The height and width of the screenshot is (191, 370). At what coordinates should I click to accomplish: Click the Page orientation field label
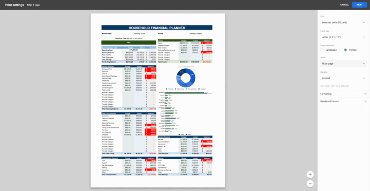click(x=327, y=45)
